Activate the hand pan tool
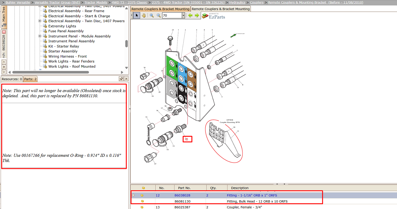This screenshot has width=397, height=209. 143,16
